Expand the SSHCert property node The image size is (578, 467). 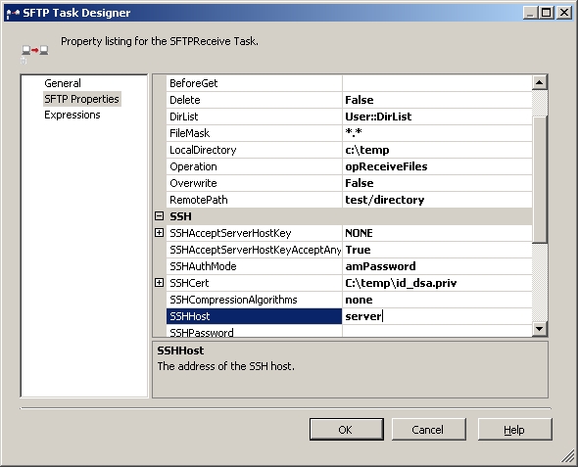pyautogui.click(x=159, y=283)
